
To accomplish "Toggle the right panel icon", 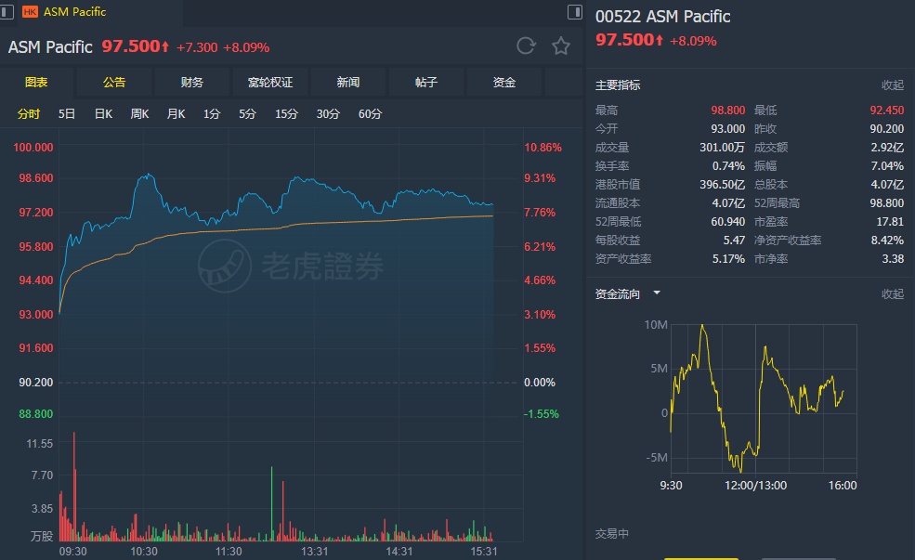I will pos(575,12).
